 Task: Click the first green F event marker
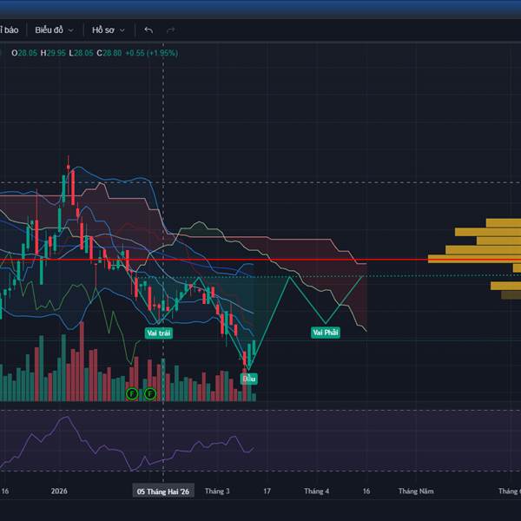pos(132,393)
